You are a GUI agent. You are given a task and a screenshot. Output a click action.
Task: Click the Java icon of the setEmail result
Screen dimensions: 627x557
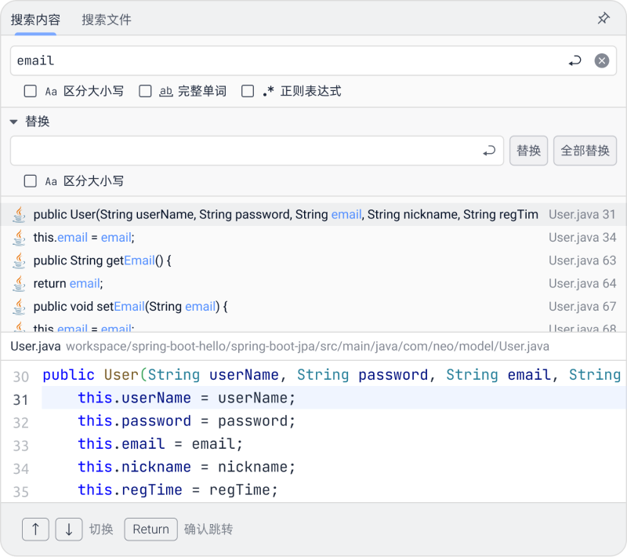pyautogui.click(x=19, y=307)
